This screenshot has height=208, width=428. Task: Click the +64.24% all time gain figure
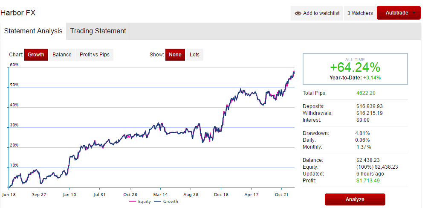pos(355,67)
